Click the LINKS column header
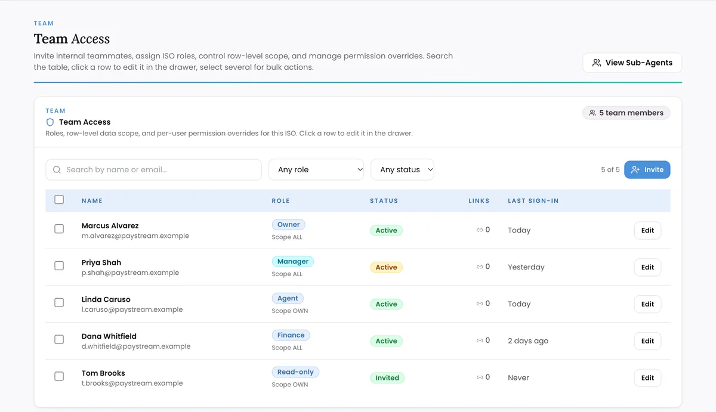The height and width of the screenshot is (412, 716). coord(479,201)
